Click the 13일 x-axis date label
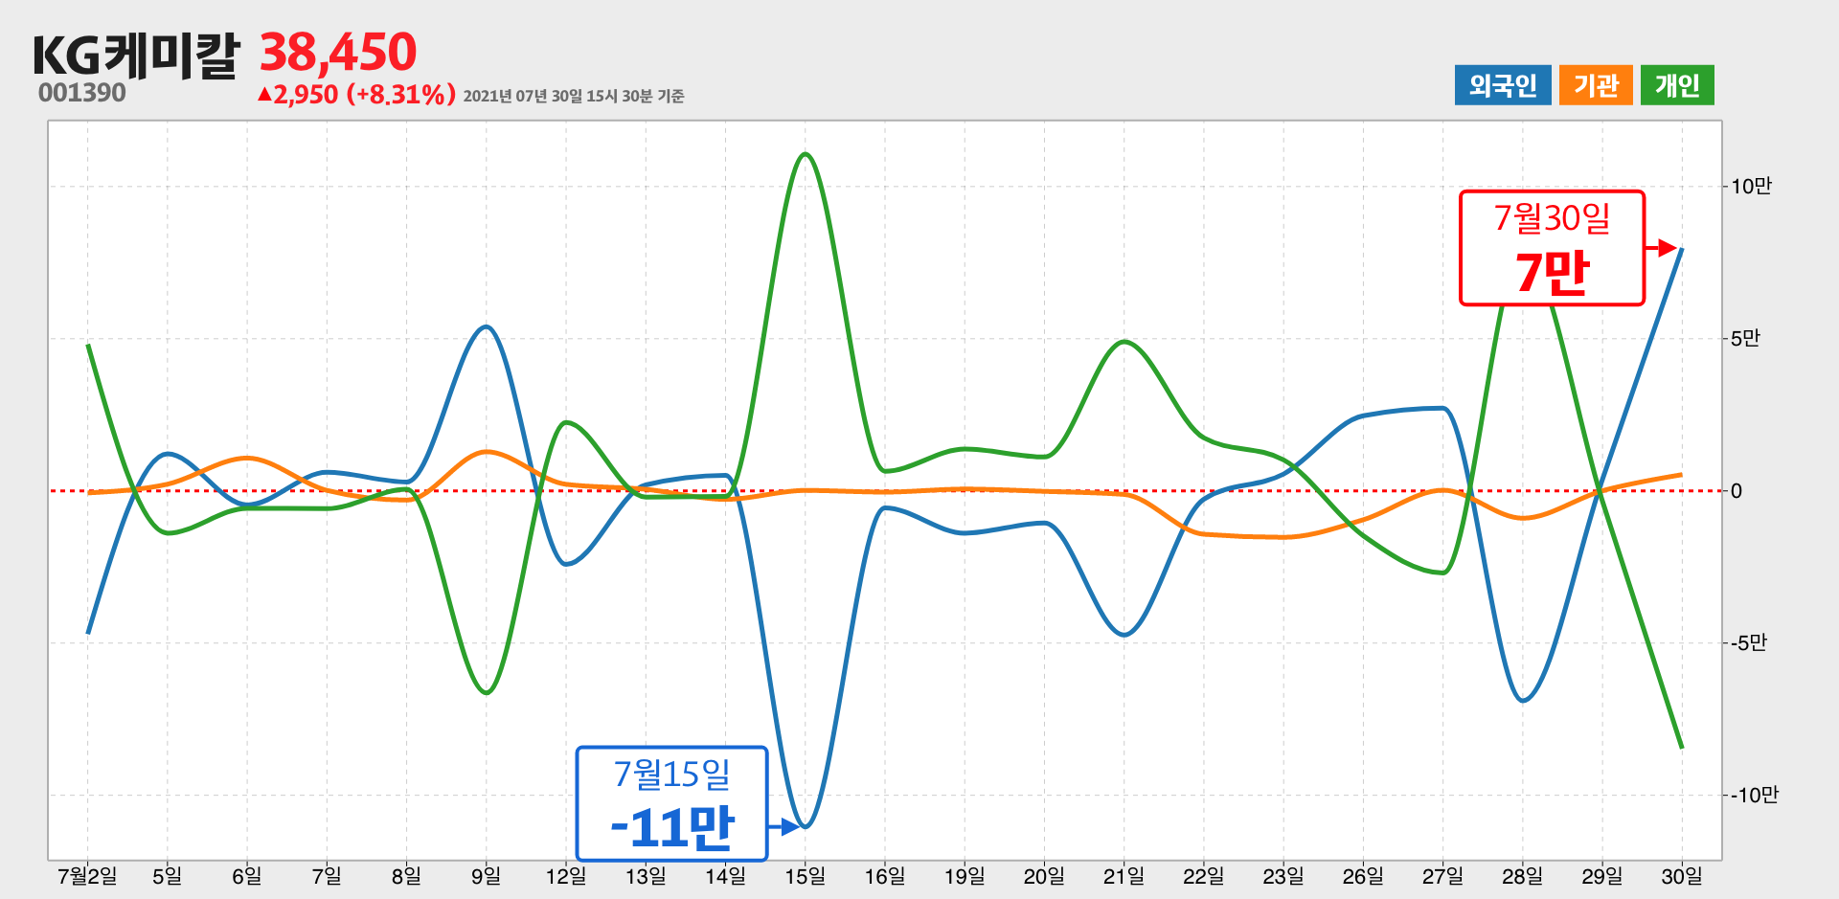This screenshot has width=1839, height=899. point(646,876)
